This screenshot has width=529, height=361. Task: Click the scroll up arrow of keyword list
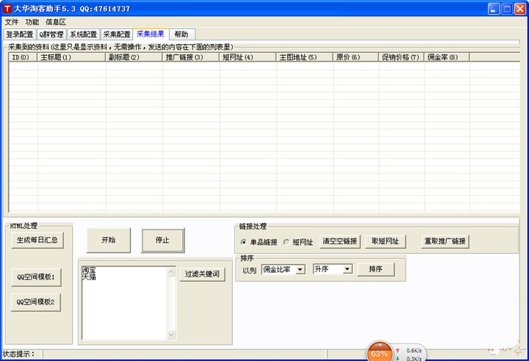(171, 271)
